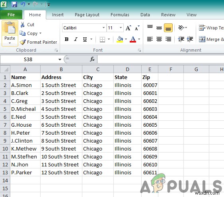224x197 pixels.
Task: Toggle the highlighted Bottom Align button
Action: pos(168,28)
